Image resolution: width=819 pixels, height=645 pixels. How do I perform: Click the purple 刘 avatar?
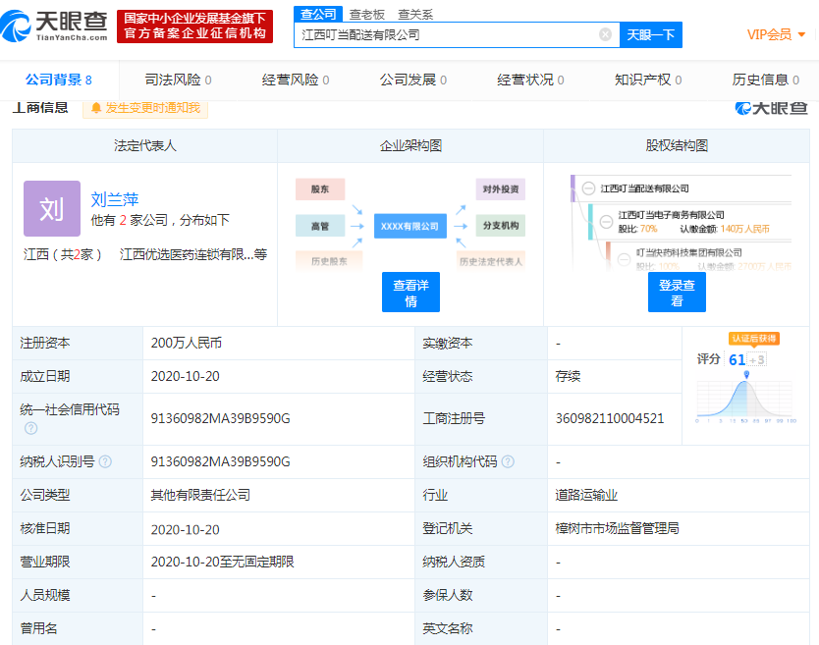(52, 208)
